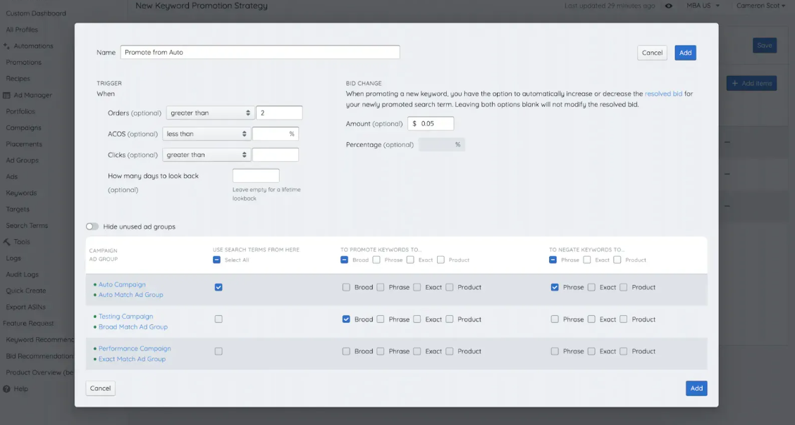Click the eye icon in top bar
Screen dimensions: 795x425
(x=669, y=6)
